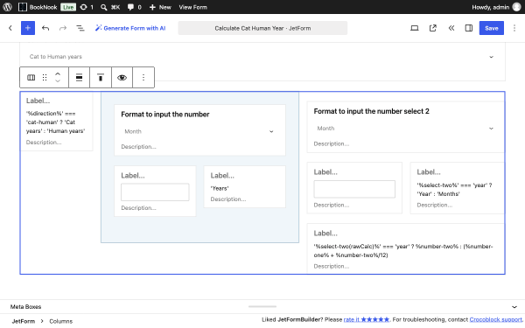The image size is (525, 328).
Task: Open form preview in new tab
Action: point(433,28)
